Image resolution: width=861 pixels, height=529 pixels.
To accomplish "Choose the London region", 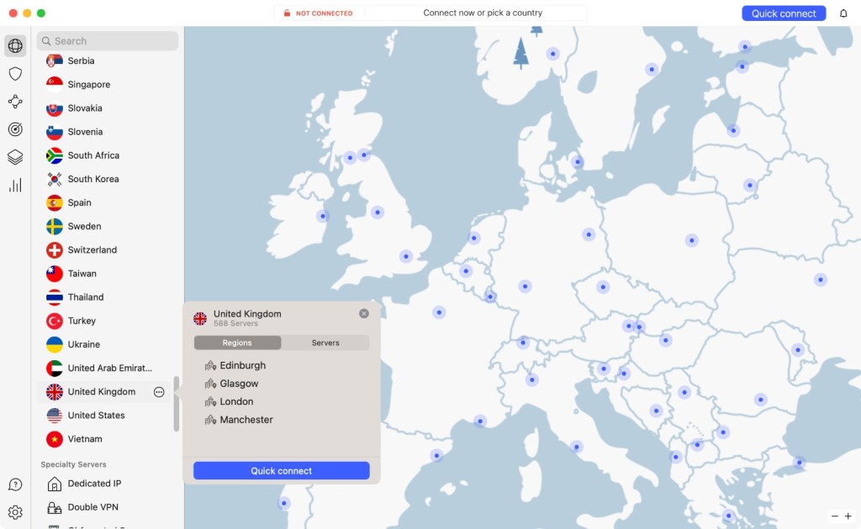I will tap(237, 401).
